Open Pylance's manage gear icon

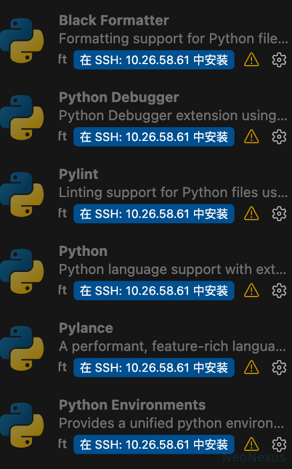[x=279, y=367]
